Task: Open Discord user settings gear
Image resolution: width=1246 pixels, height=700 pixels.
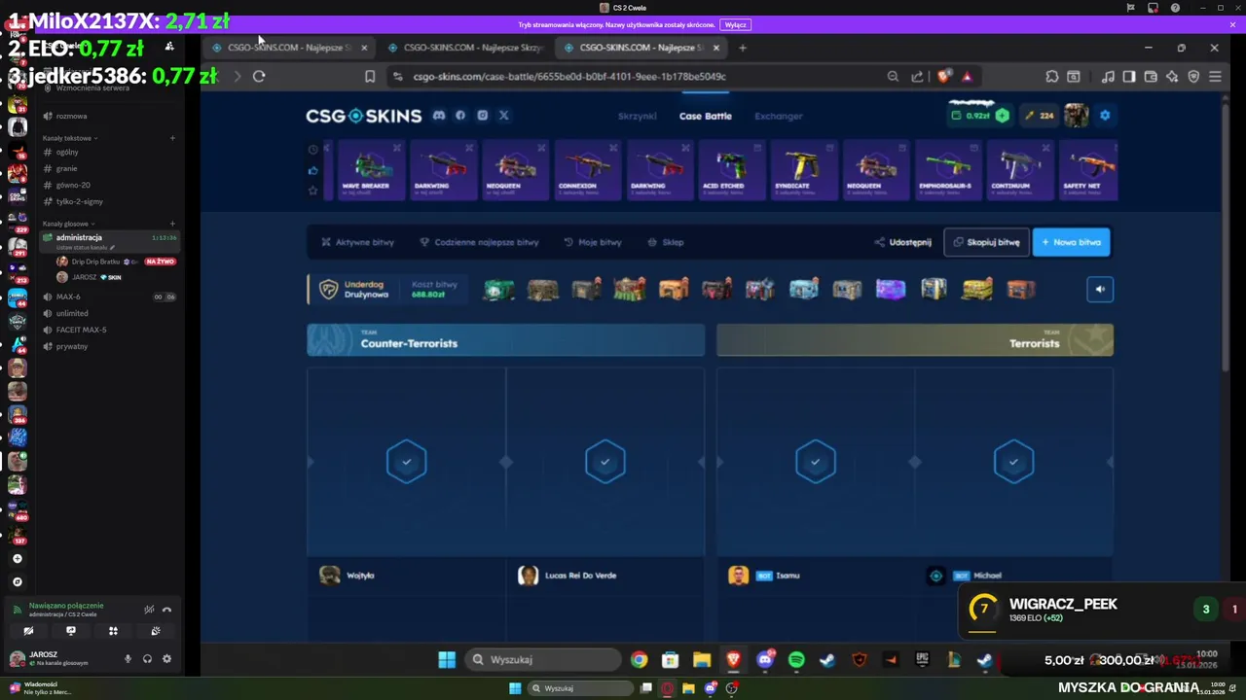Action: [x=166, y=658]
